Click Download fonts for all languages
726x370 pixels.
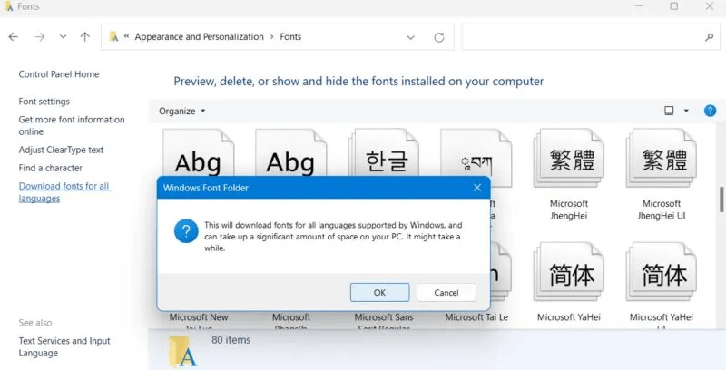(64, 192)
